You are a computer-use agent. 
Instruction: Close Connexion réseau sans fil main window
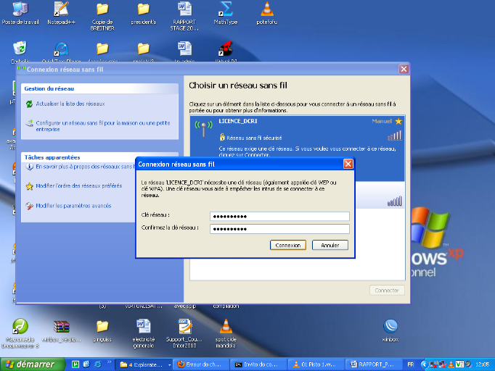click(x=404, y=69)
